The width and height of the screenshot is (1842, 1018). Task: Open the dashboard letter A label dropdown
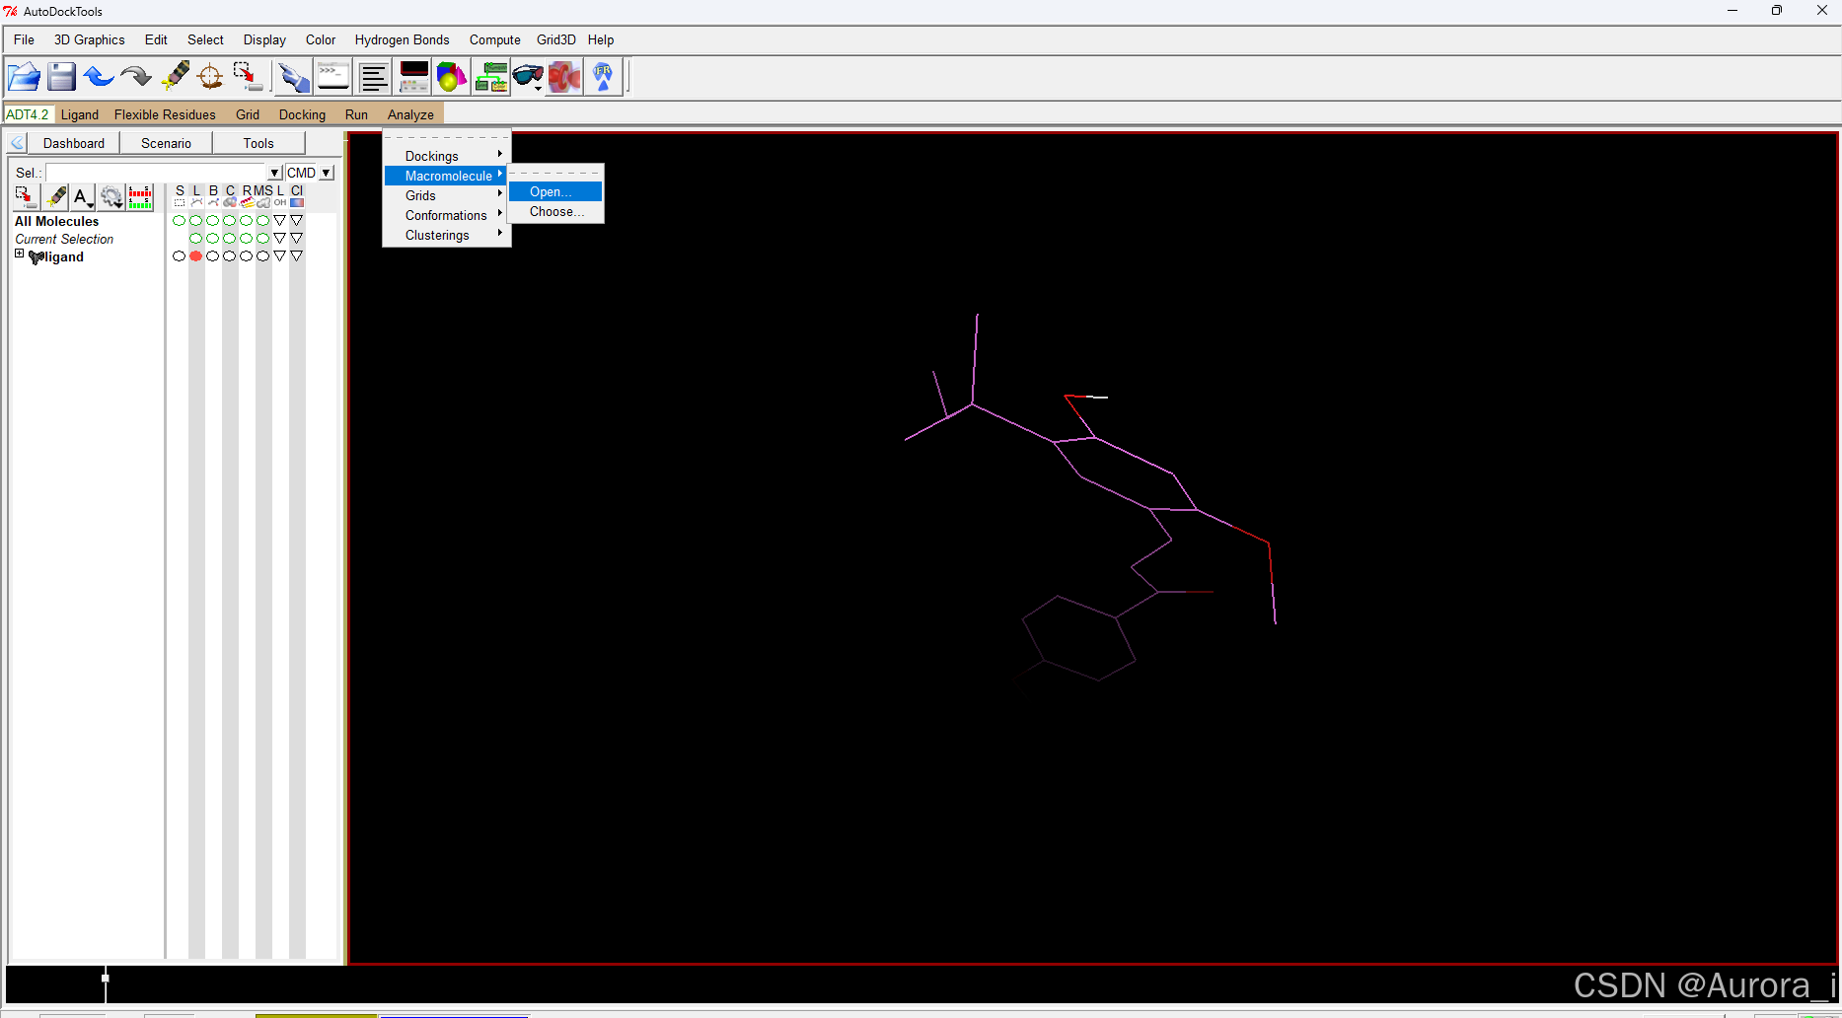(x=83, y=197)
